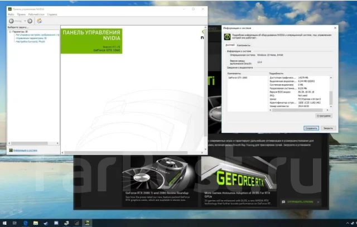
Task: Select the 12.0 DirectX version value
Action: (259, 62)
